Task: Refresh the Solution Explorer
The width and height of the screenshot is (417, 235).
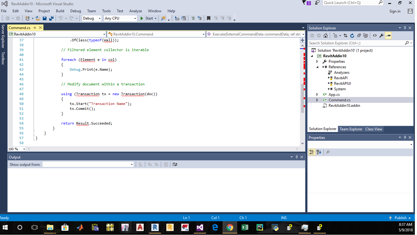Action: pos(352,35)
